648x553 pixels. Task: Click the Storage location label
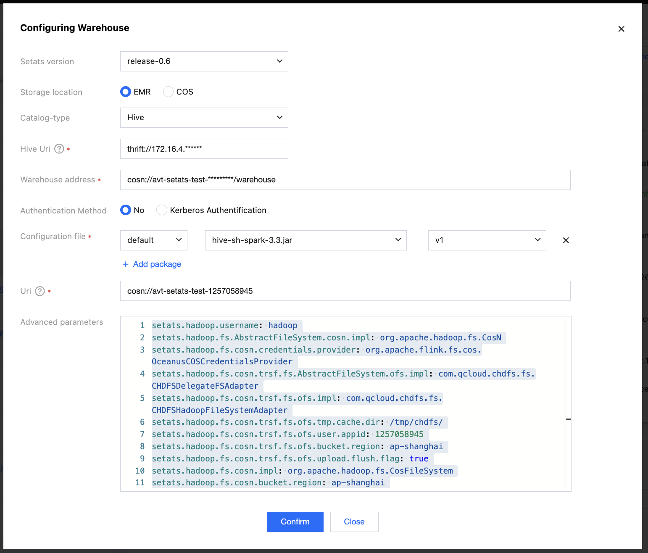51,92
